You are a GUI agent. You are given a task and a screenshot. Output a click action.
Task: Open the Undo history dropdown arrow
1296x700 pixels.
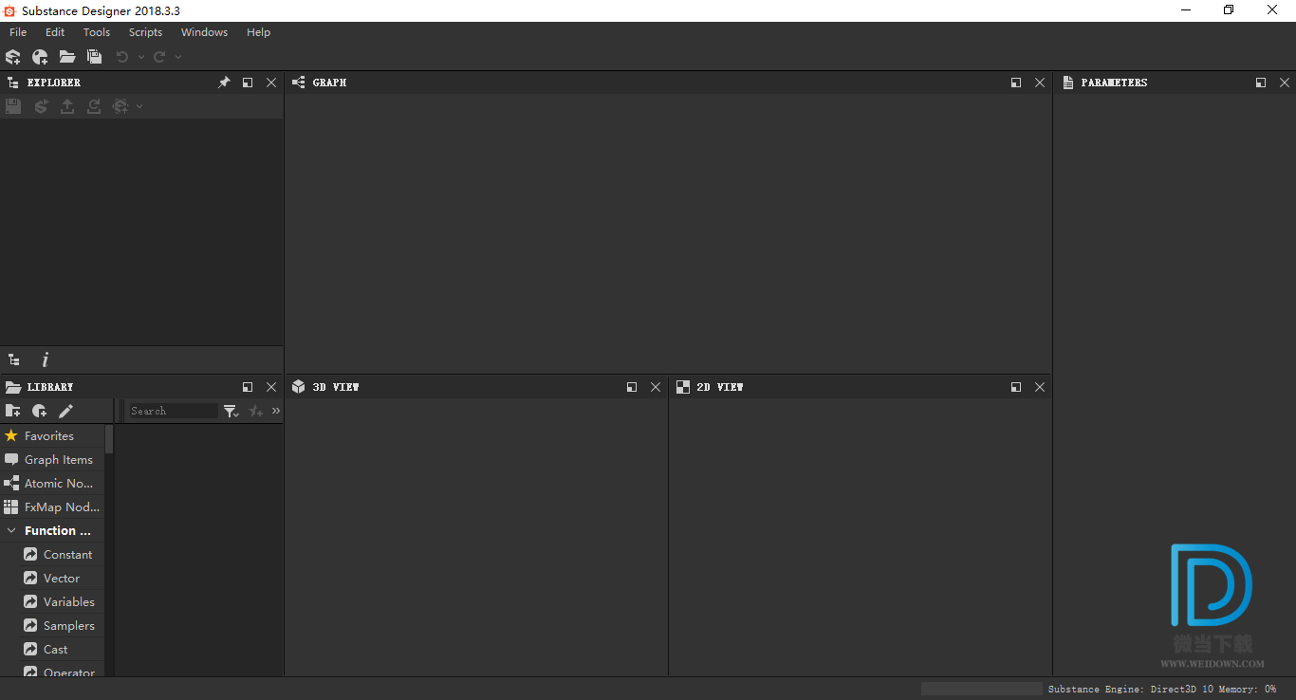tap(141, 57)
